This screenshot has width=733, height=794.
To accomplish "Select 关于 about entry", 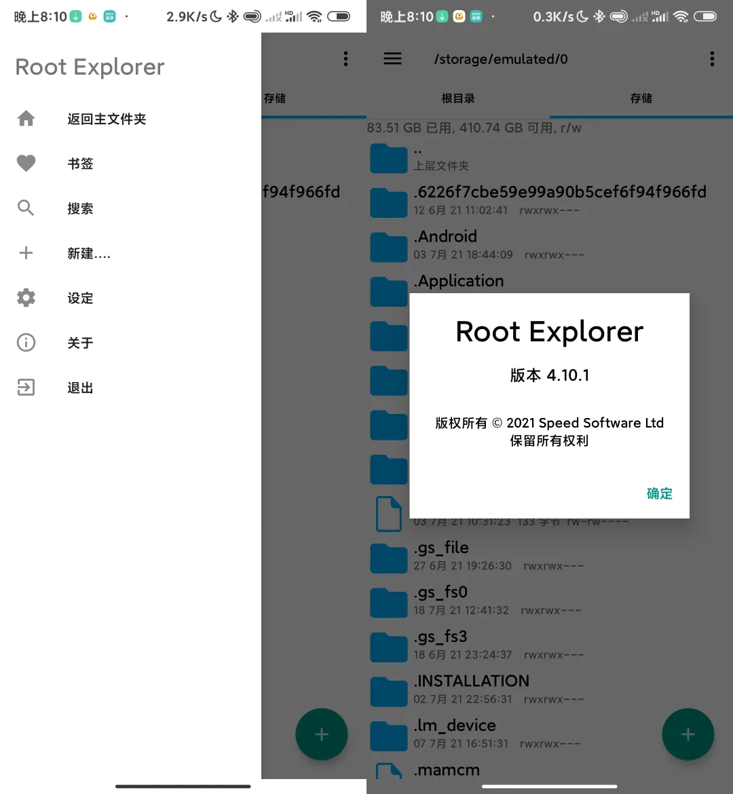I will 81,343.
